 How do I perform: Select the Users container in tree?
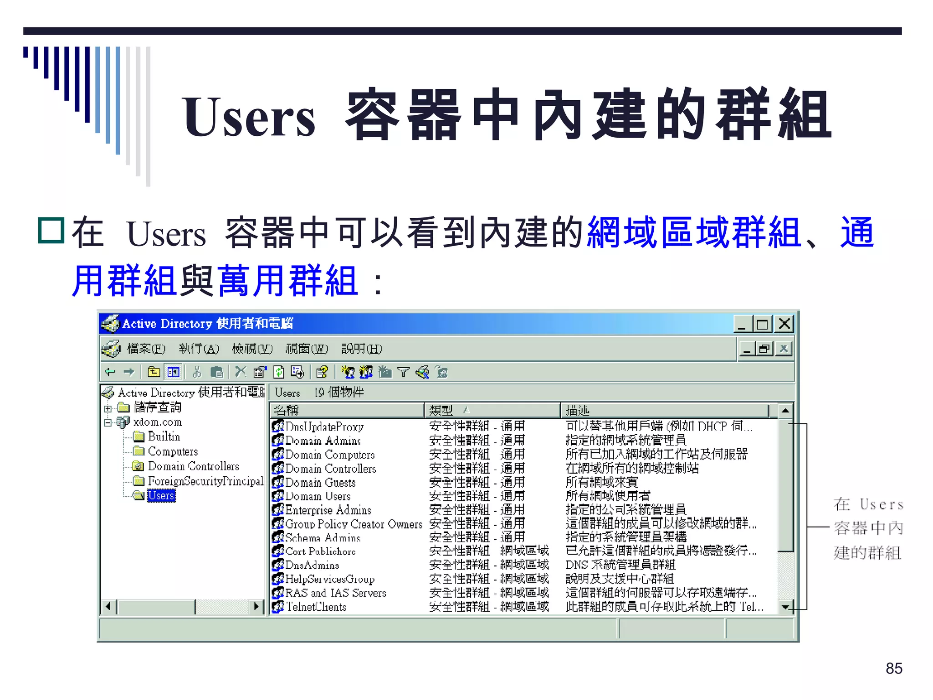[161, 495]
